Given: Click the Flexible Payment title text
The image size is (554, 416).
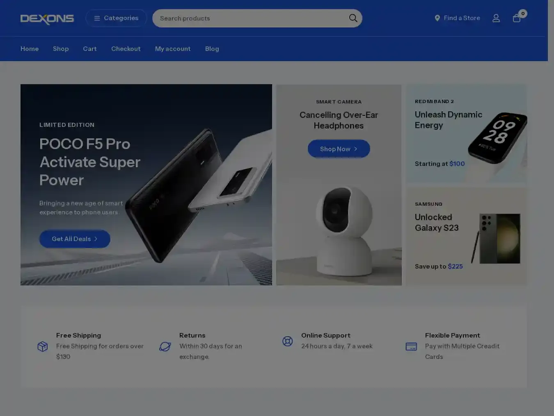Looking at the screenshot, I should click(x=452, y=336).
